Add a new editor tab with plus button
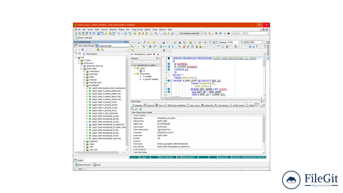343x193 pixels. pos(158,54)
